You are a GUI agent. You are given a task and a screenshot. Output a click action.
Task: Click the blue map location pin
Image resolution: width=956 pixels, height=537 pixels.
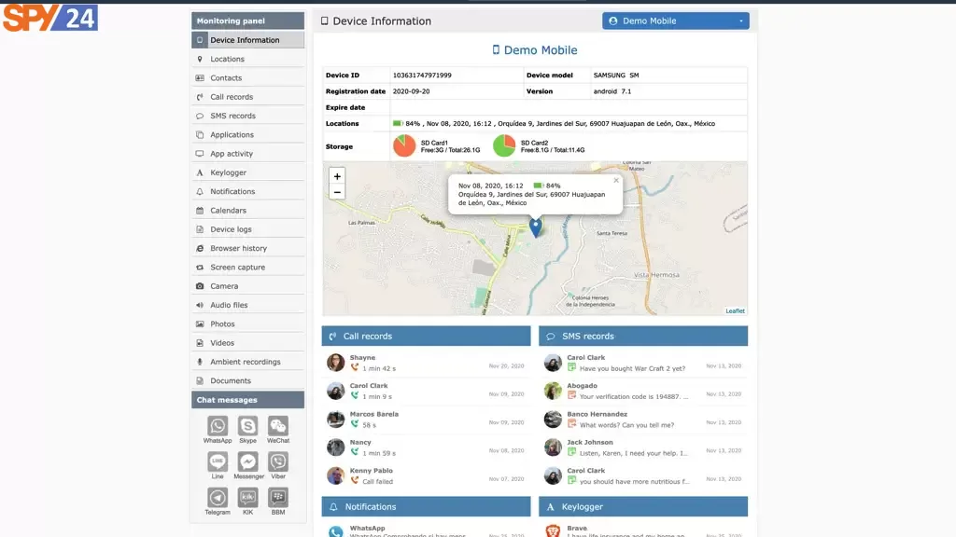click(535, 227)
